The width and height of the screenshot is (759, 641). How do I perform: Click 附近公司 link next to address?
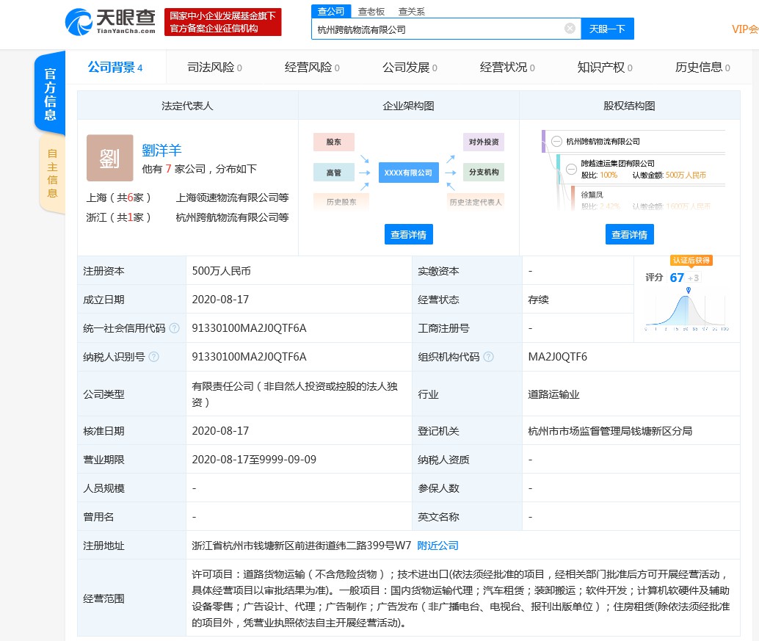point(437,546)
